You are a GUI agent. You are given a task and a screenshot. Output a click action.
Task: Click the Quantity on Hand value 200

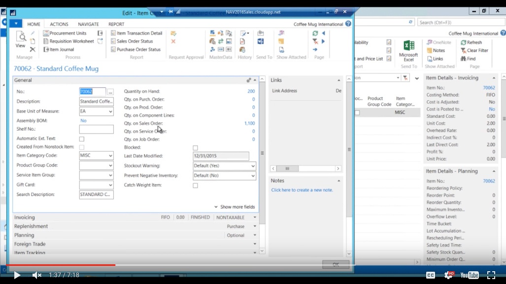(251, 91)
